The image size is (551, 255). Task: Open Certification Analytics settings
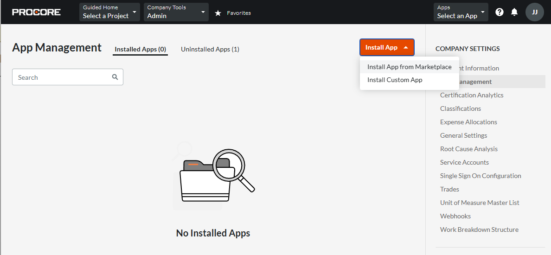click(472, 95)
